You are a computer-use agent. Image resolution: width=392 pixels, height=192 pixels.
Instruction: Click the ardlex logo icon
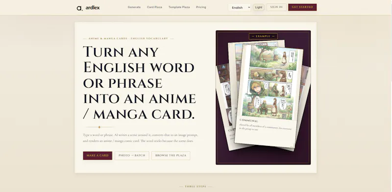pos(79,8)
